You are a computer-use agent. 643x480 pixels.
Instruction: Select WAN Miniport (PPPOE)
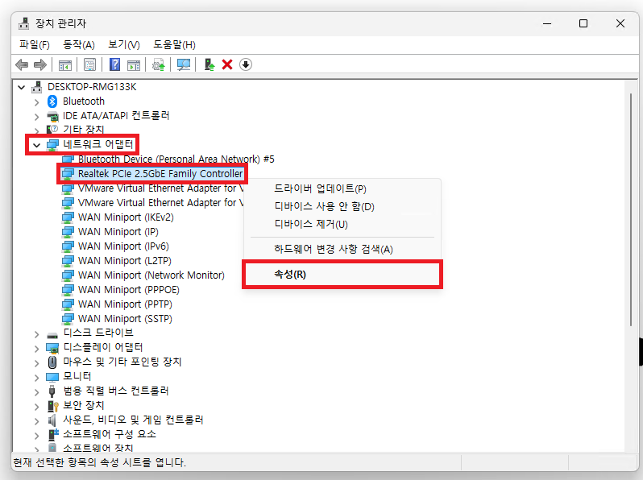click(129, 290)
